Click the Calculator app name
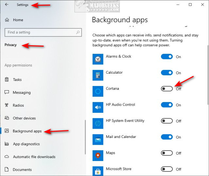 point(114,72)
